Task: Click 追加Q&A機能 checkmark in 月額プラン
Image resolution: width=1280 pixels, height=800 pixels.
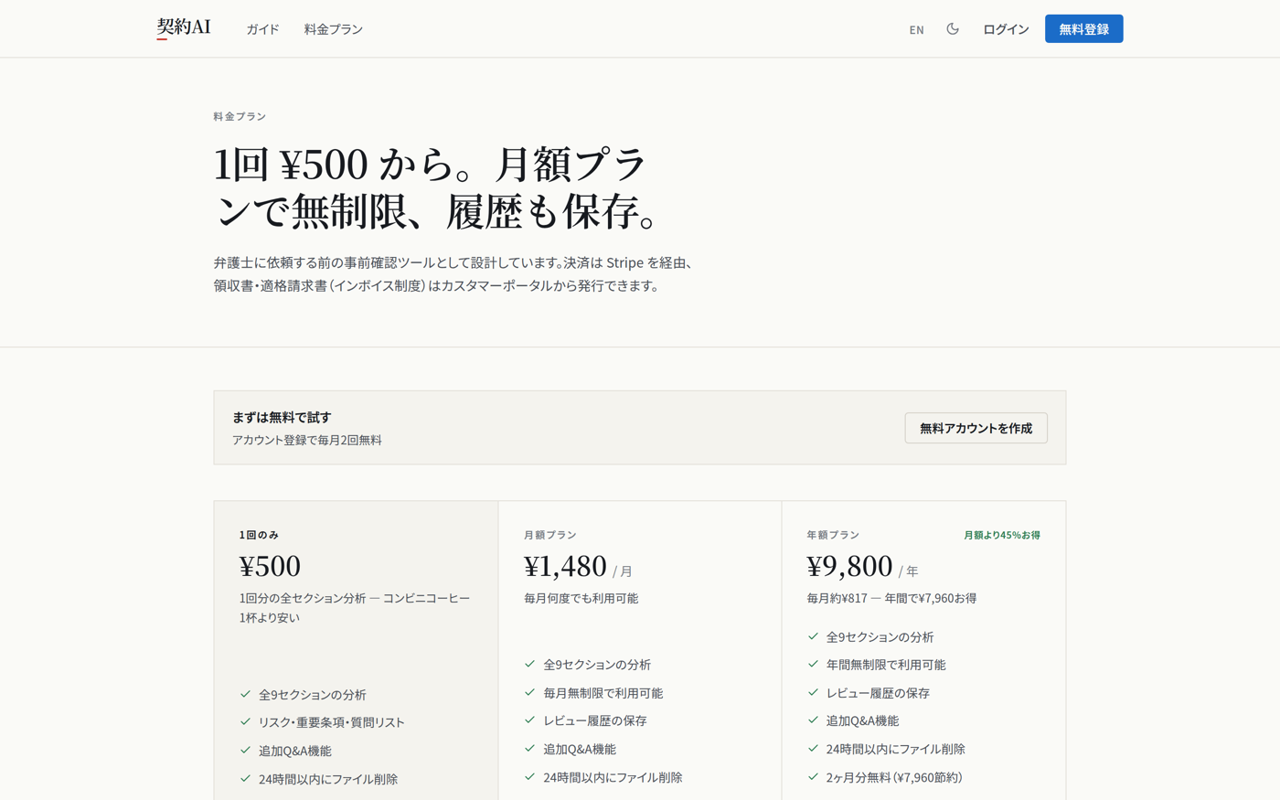Action: pos(529,749)
